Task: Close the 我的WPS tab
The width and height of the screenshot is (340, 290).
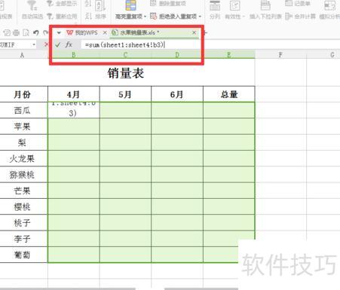Action: 105,32
